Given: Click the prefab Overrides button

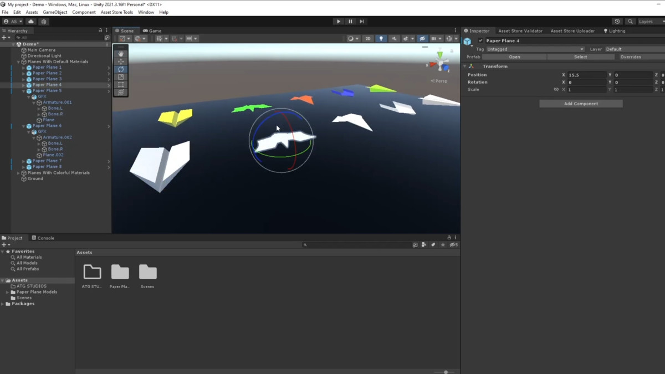Looking at the screenshot, I should coord(630,57).
